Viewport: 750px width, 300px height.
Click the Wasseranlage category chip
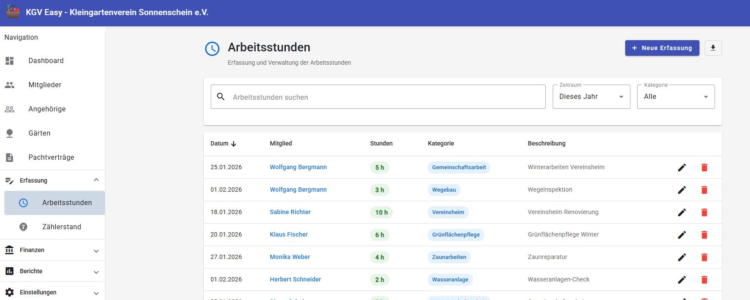coord(450,280)
